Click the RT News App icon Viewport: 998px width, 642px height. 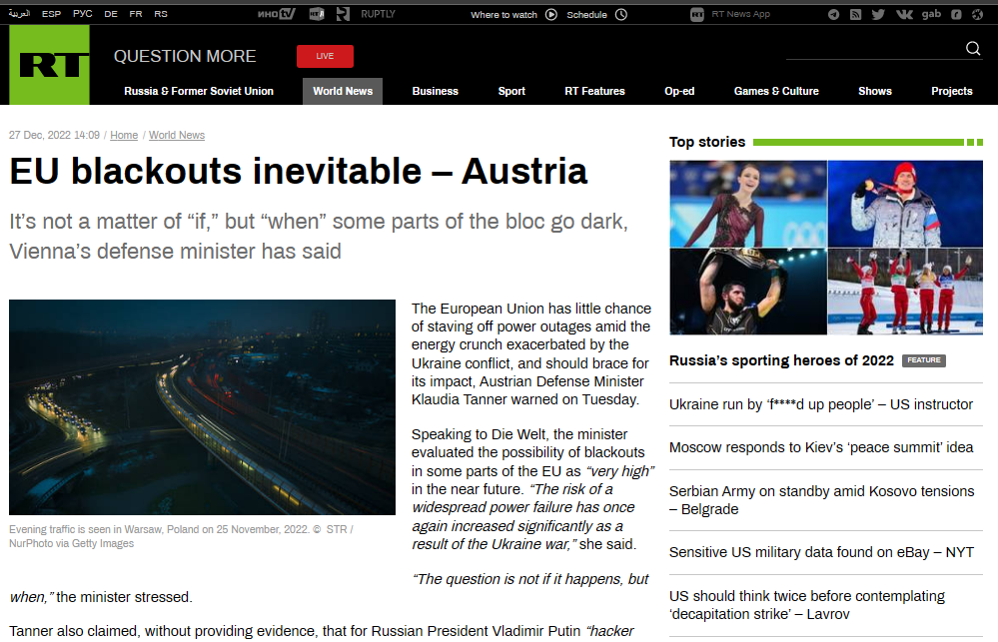coord(697,15)
